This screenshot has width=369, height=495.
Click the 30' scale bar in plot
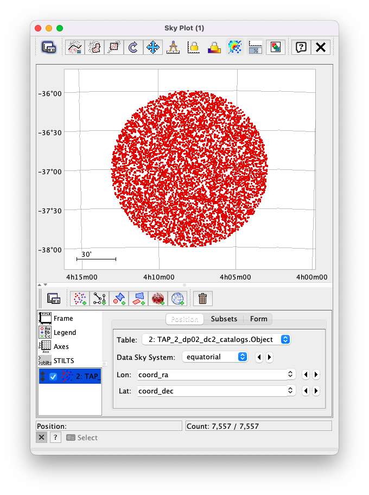coord(96,256)
